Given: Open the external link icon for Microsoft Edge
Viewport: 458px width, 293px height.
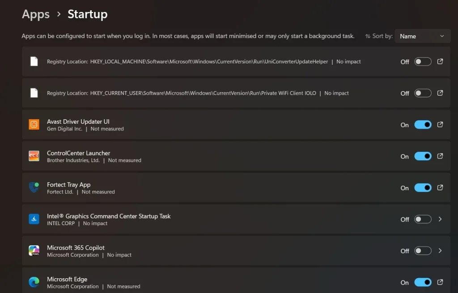Looking at the screenshot, I should click(440, 282).
